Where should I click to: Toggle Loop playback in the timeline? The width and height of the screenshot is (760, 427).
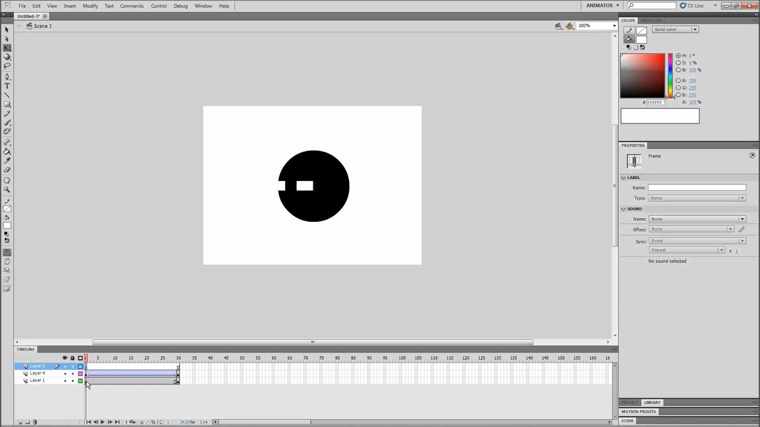coord(132,422)
